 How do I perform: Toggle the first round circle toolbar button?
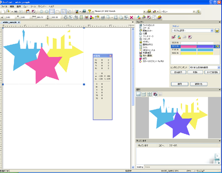pyautogui.click(x=41, y=12)
